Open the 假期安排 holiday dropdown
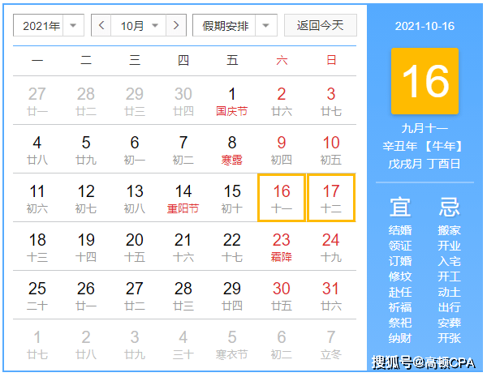Viewport: 487px width, 377px height. click(x=235, y=25)
